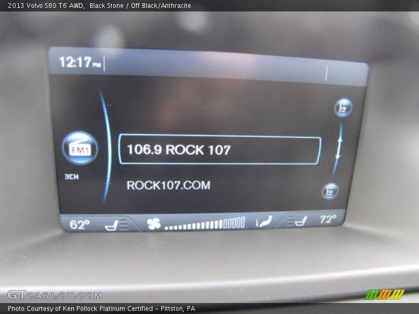Open the upper station list icon
This screenshot has width=419, height=314.
tap(344, 108)
